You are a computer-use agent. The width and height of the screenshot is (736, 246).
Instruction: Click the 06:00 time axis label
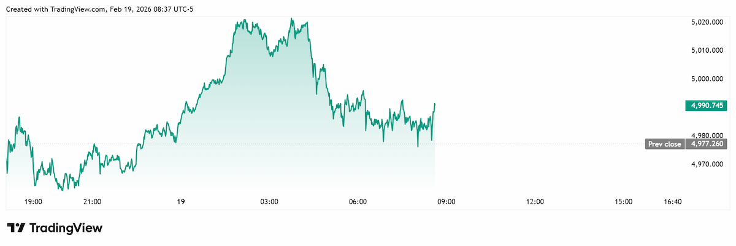point(358,201)
